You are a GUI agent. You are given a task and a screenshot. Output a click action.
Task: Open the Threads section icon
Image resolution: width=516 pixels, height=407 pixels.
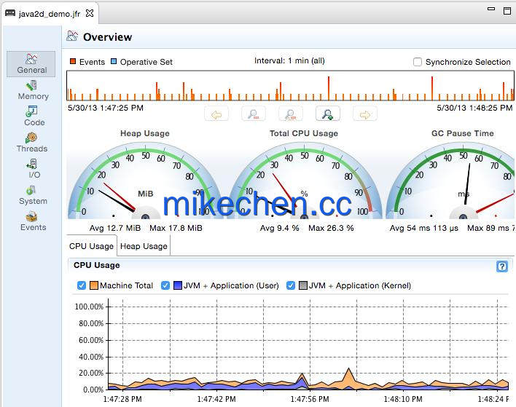[31, 138]
